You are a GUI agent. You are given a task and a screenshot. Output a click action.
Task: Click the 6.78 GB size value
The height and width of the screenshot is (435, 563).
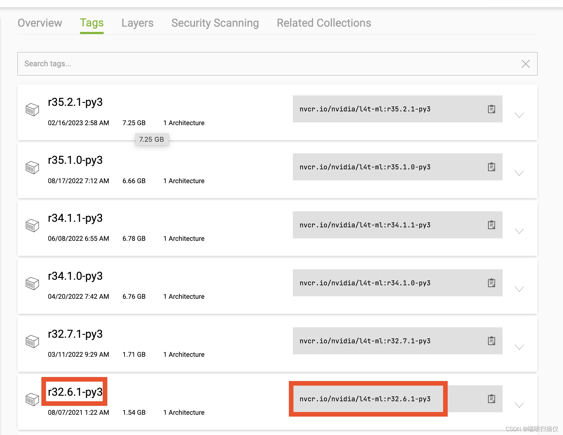[134, 238]
